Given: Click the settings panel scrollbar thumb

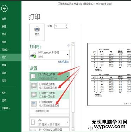Looking at the screenshot, I should (x=73, y=79).
